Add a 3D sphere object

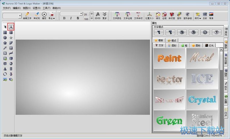coord(11,64)
